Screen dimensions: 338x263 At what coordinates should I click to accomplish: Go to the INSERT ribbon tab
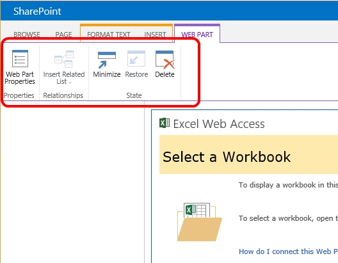pos(155,35)
